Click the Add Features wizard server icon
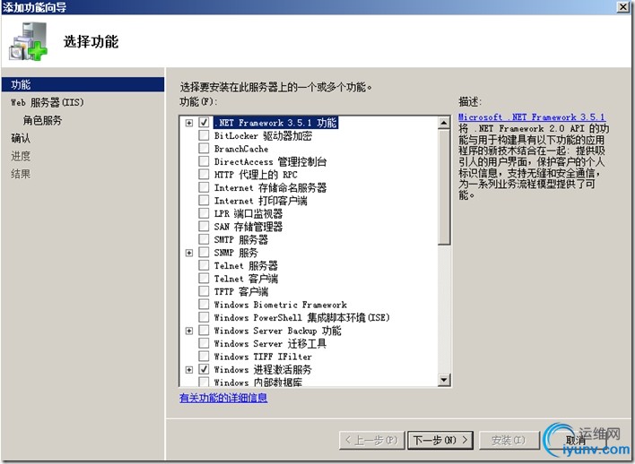The width and height of the screenshot is (635, 464). click(28, 42)
